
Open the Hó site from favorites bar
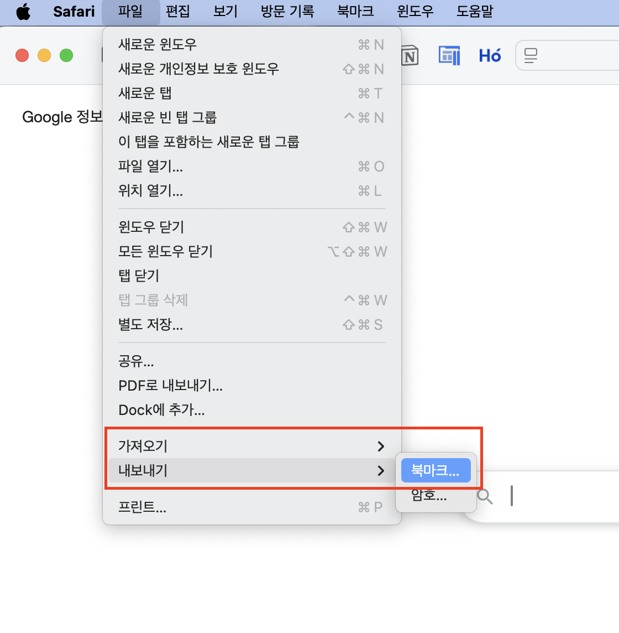pos(490,55)
